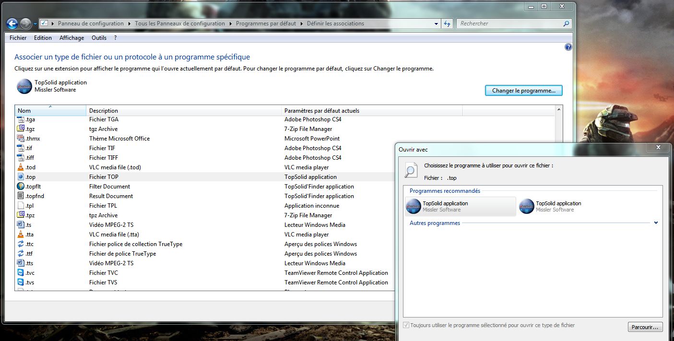Viewport: 674px width, 341px height.
Task: Click the .tgz archive icon
Action: tap(21, 129)
